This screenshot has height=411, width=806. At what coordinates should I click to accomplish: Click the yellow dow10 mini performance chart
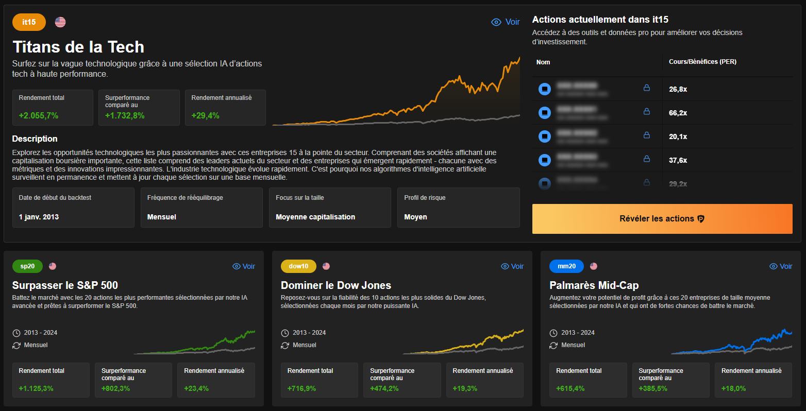[x=463, y=342]
